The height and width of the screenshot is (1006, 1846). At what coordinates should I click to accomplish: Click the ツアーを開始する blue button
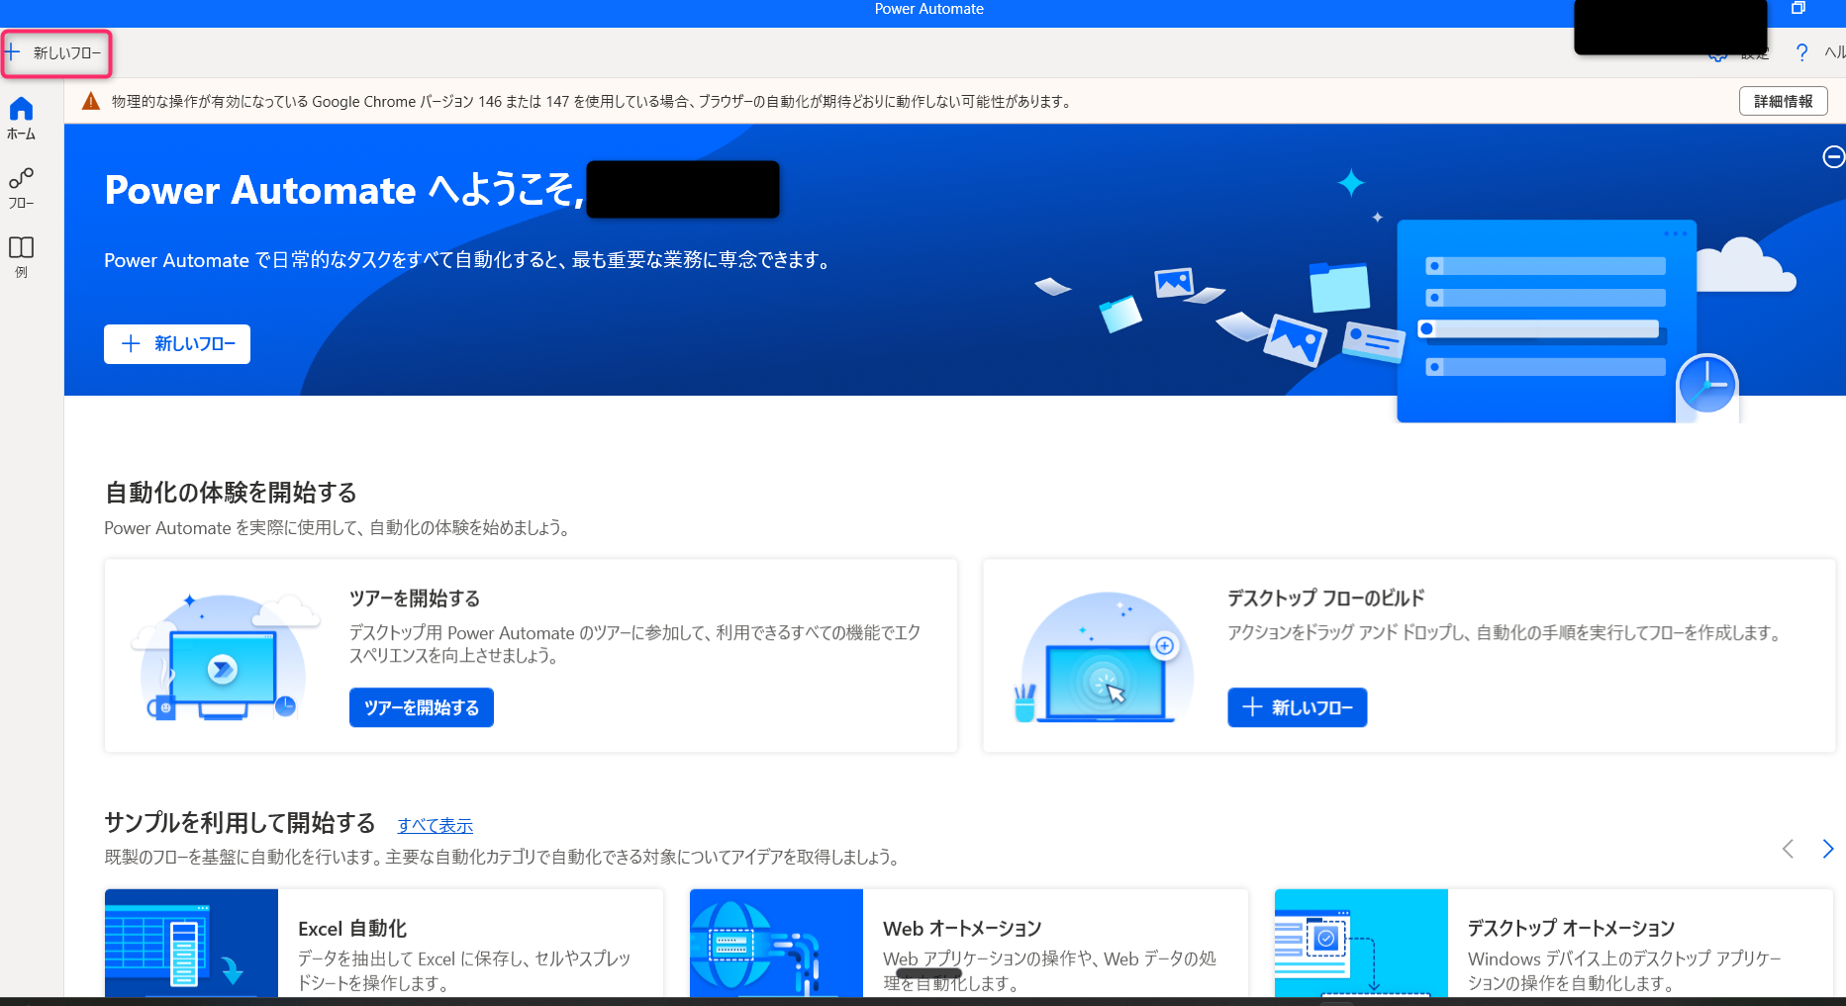pos(422,707)
